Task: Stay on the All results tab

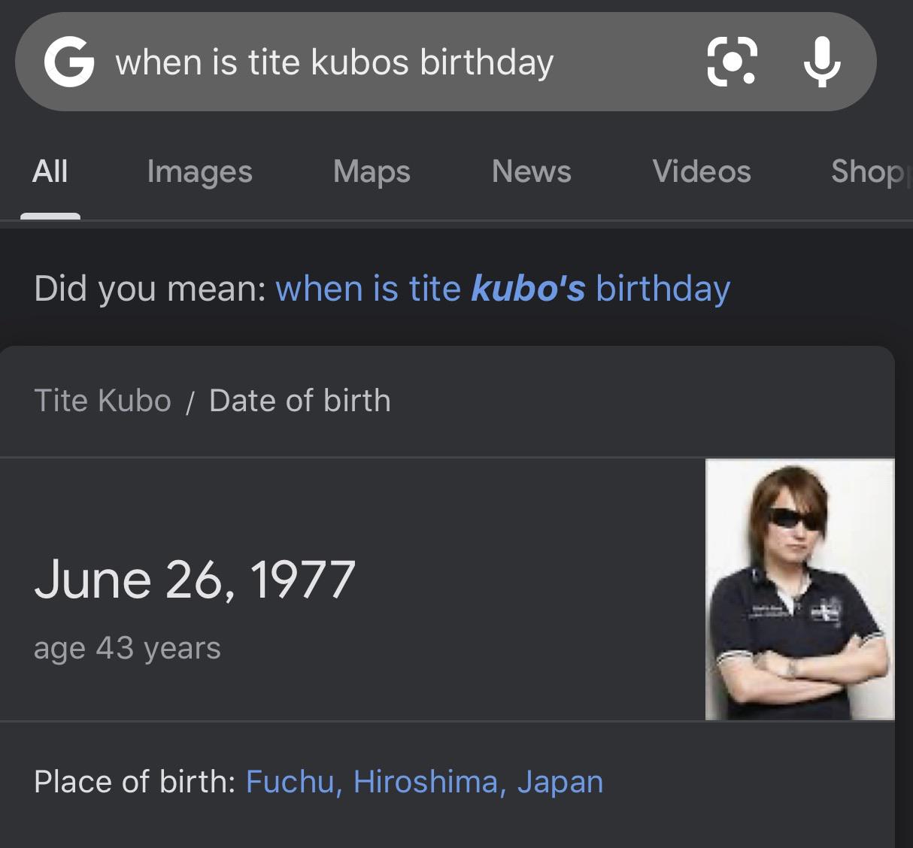Action: pos(50,171)
